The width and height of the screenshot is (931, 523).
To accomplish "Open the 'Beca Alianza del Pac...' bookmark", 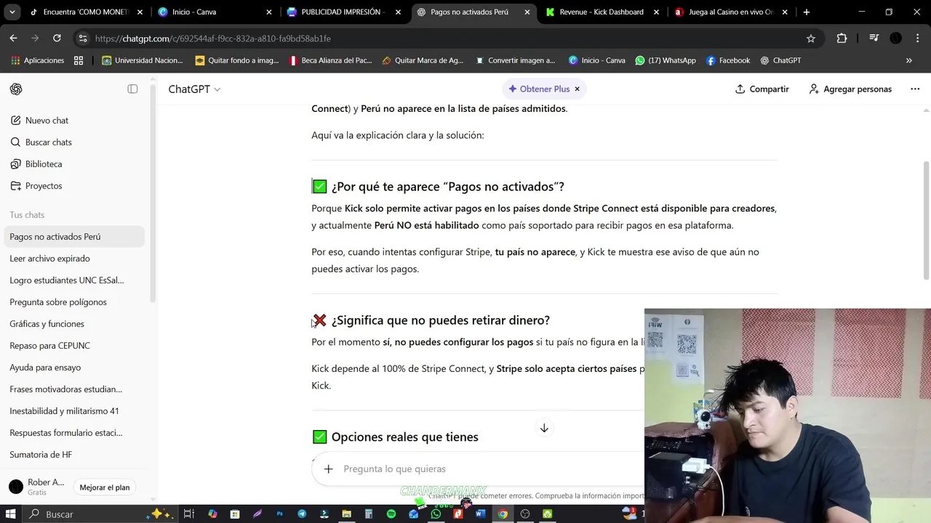I will (330, 60).
